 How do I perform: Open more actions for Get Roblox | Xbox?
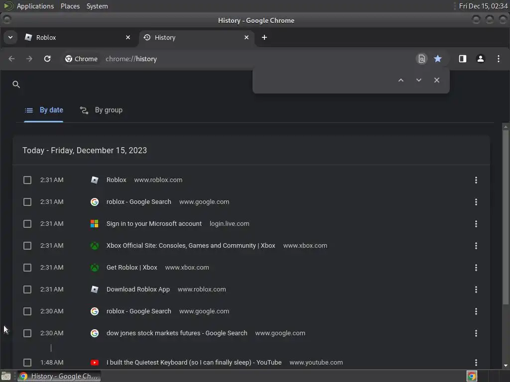point(476,268)
